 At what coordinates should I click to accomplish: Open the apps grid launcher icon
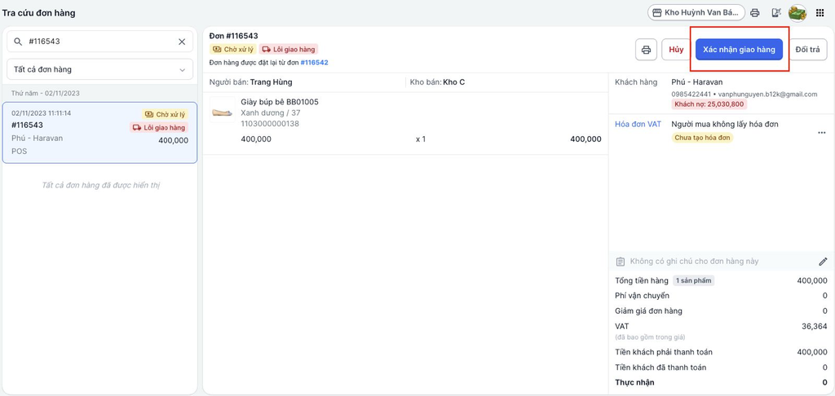coord(820,13)
